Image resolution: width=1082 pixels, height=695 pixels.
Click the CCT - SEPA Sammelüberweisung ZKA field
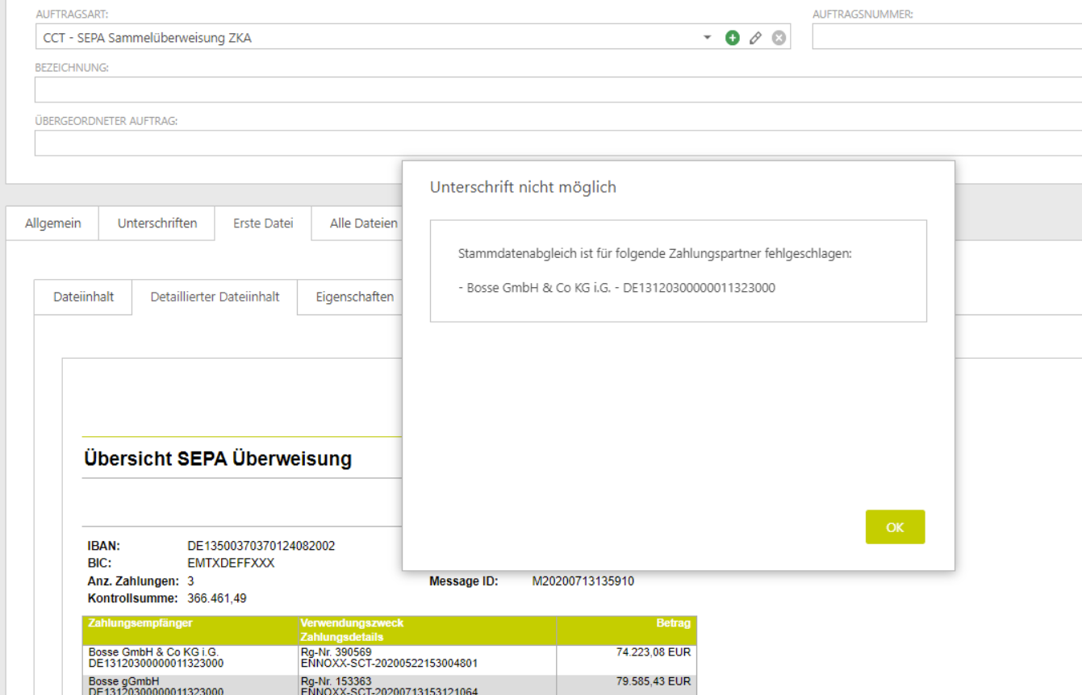pyautogui.click(x=363, y=38)
